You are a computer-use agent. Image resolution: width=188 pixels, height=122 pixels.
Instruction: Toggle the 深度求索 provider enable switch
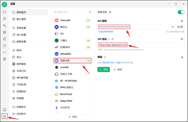(181, 12)
